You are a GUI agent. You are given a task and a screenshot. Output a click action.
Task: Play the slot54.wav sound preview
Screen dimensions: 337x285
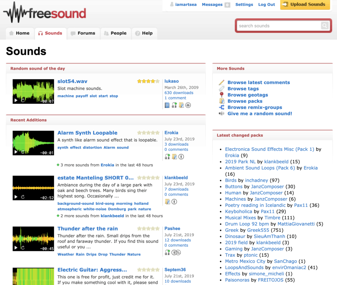tap(16, 100)
